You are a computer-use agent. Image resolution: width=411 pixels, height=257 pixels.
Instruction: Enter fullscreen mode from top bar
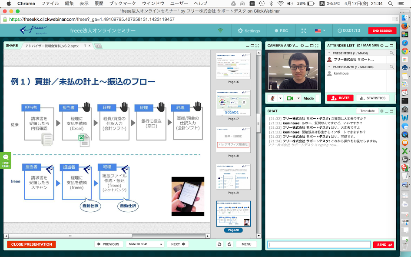304,31
